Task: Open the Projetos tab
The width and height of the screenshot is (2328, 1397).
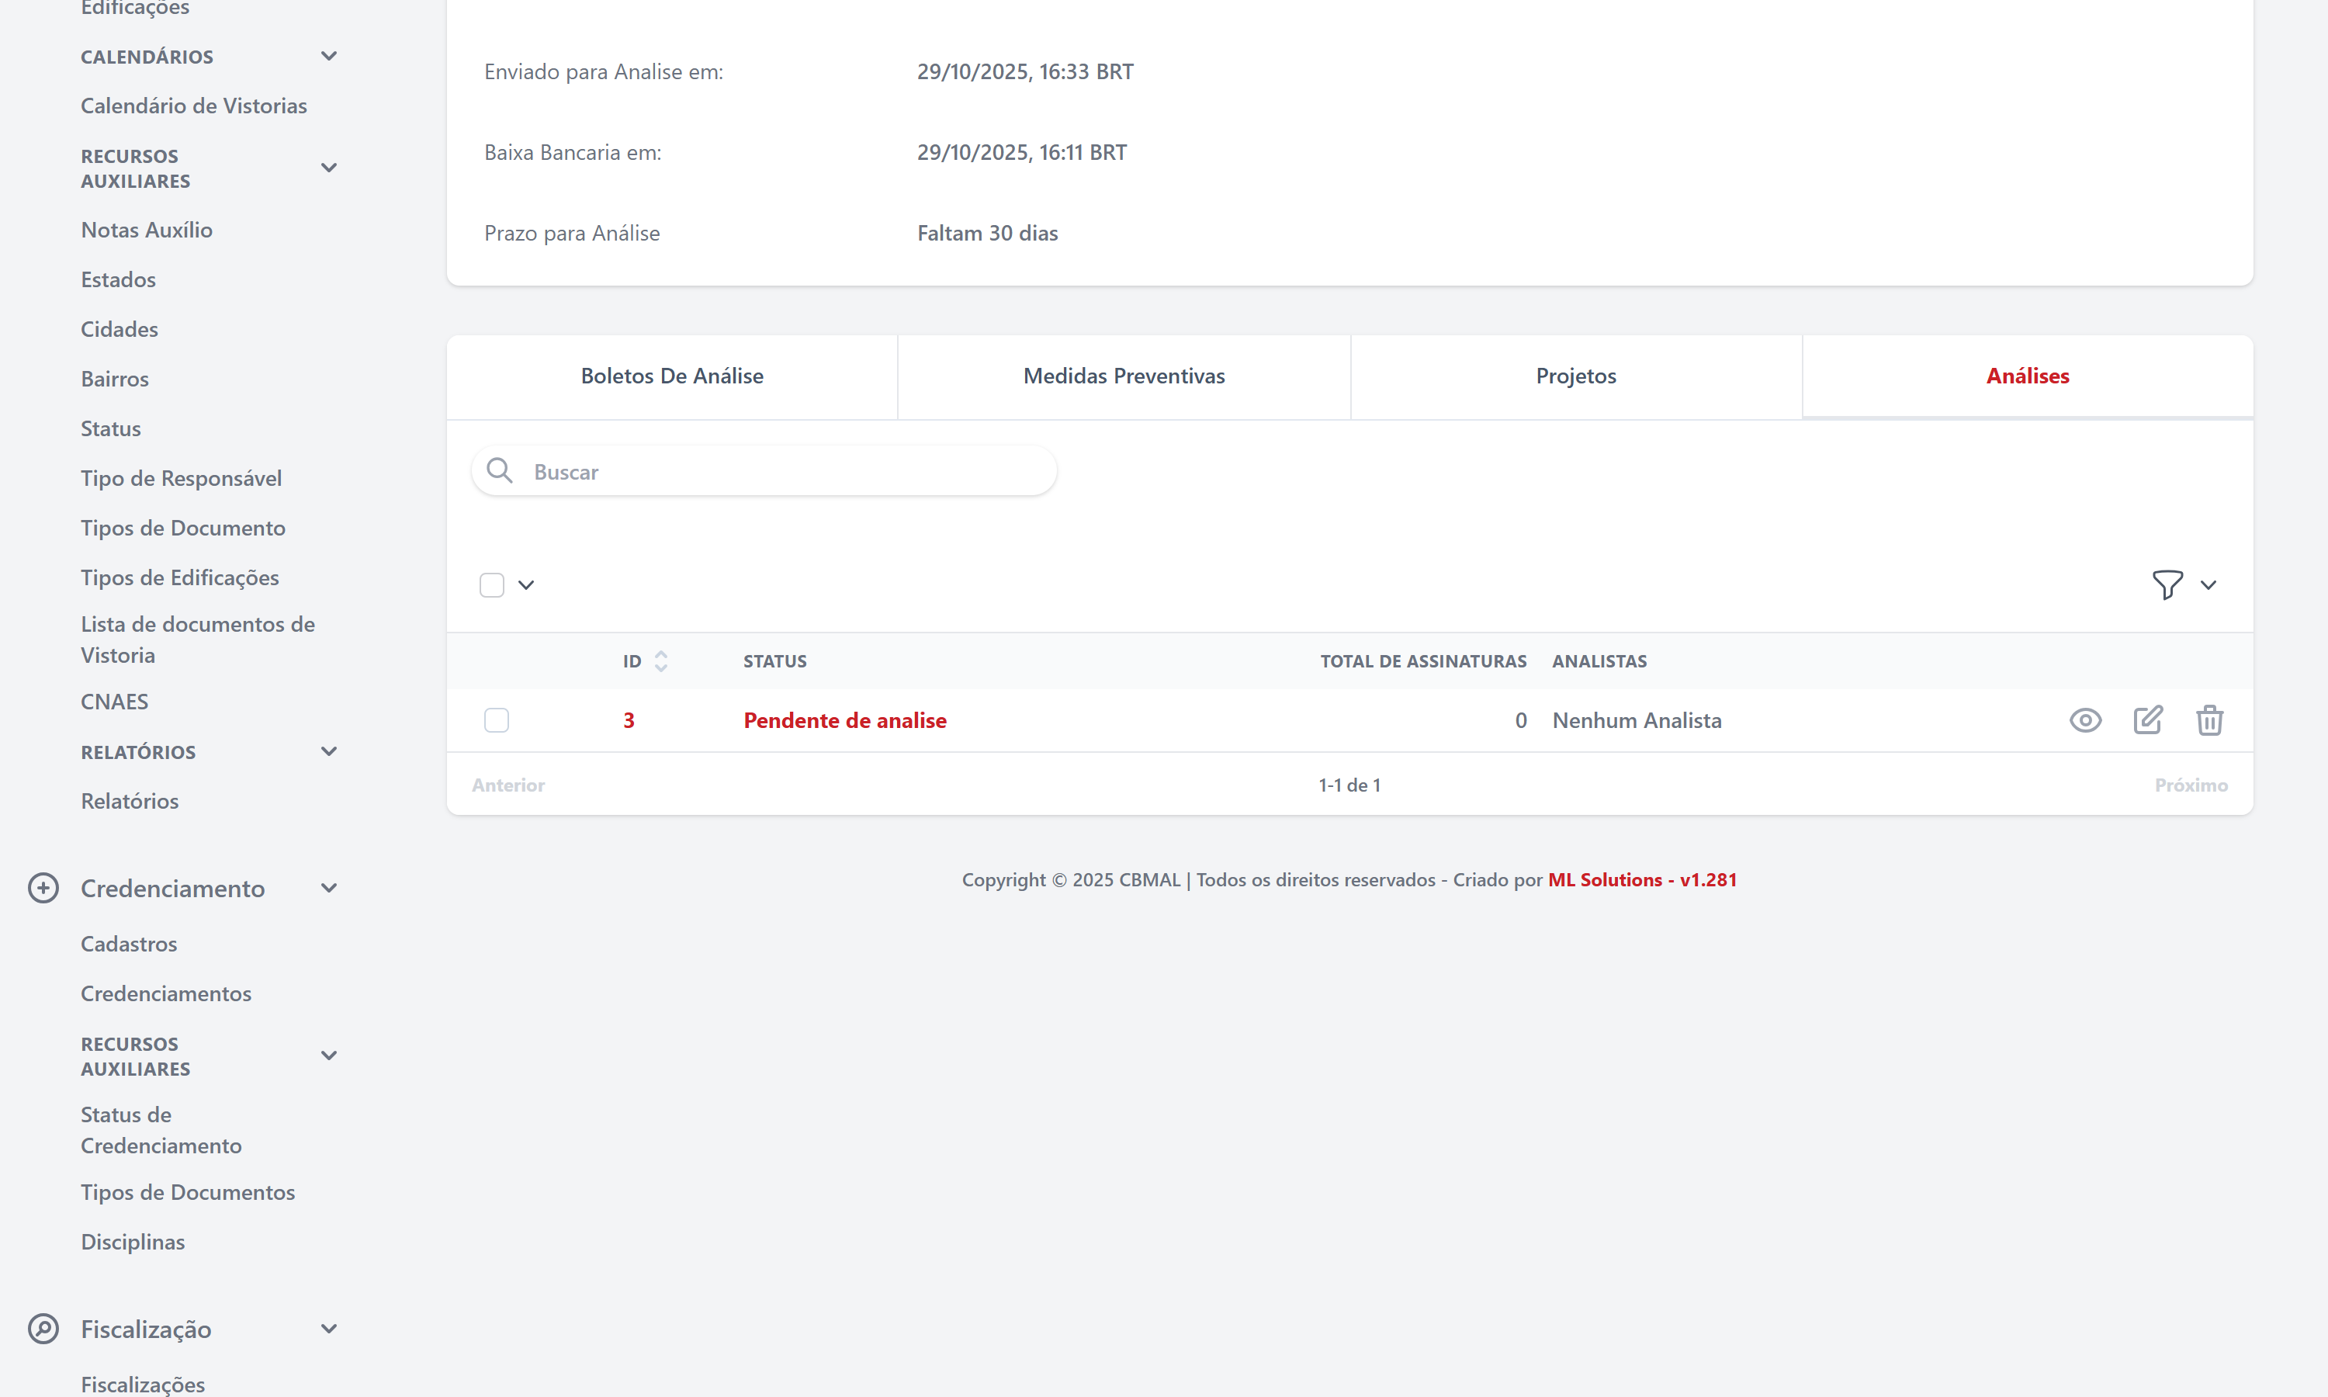Action: [1575, 376]
